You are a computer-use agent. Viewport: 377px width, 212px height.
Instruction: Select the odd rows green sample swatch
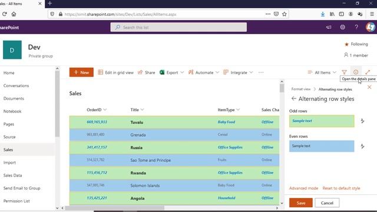click(x=322, y=121)
